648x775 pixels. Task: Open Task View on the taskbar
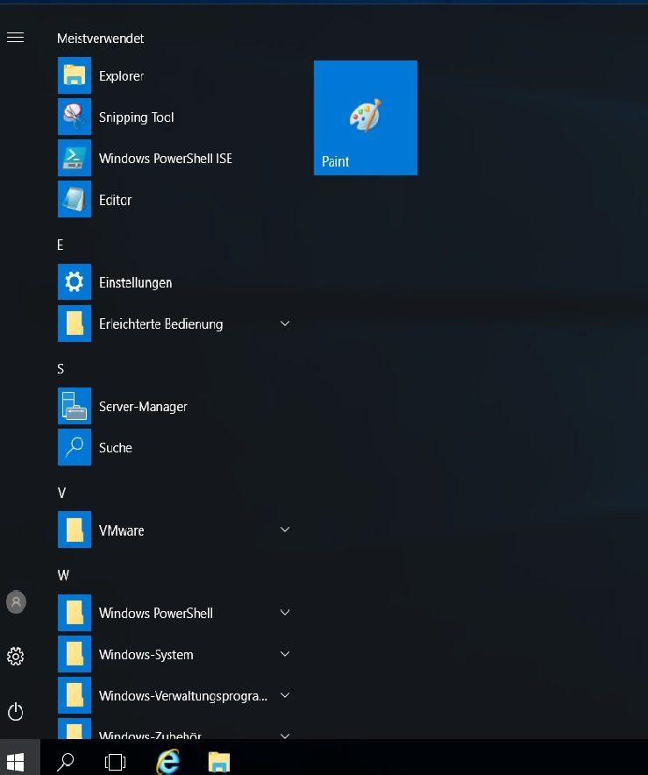tap(115, 762)
